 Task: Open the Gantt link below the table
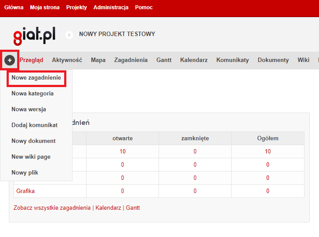[x=133, y=208]
